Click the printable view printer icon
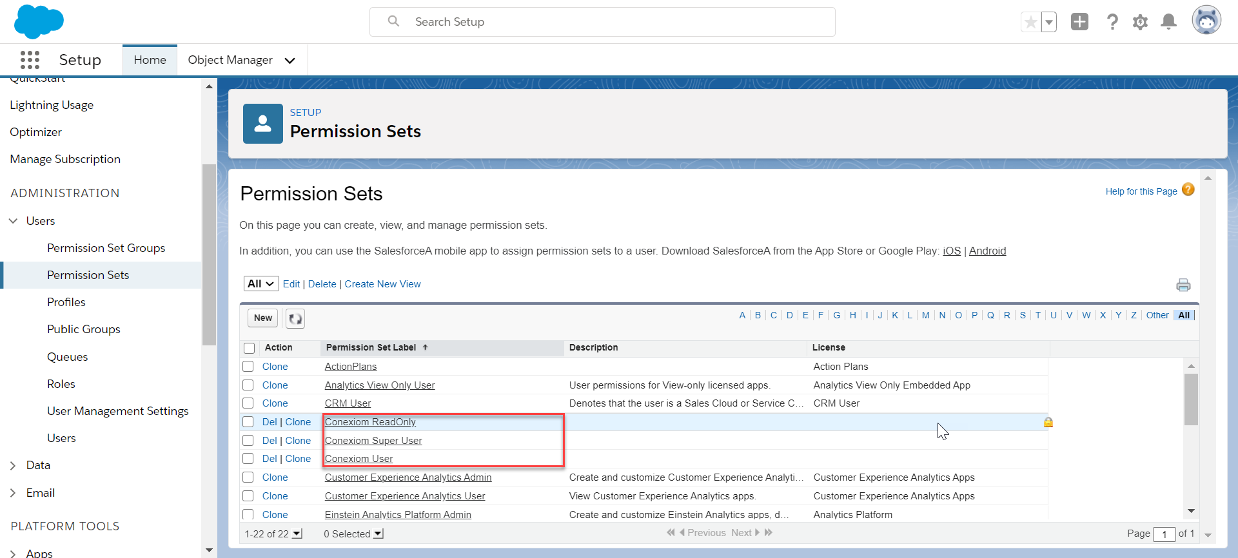Viewport: 1238px width, 558px height. click(1183, 285)
